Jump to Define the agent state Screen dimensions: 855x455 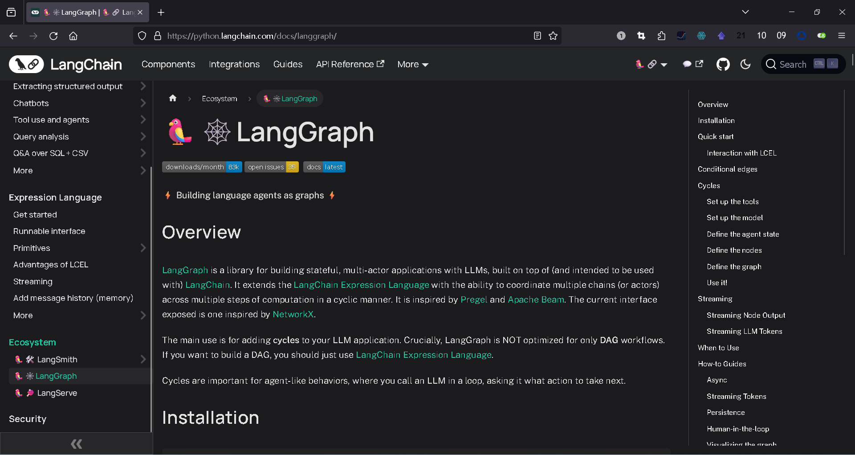pyautogui.click(x=743, y=234)
